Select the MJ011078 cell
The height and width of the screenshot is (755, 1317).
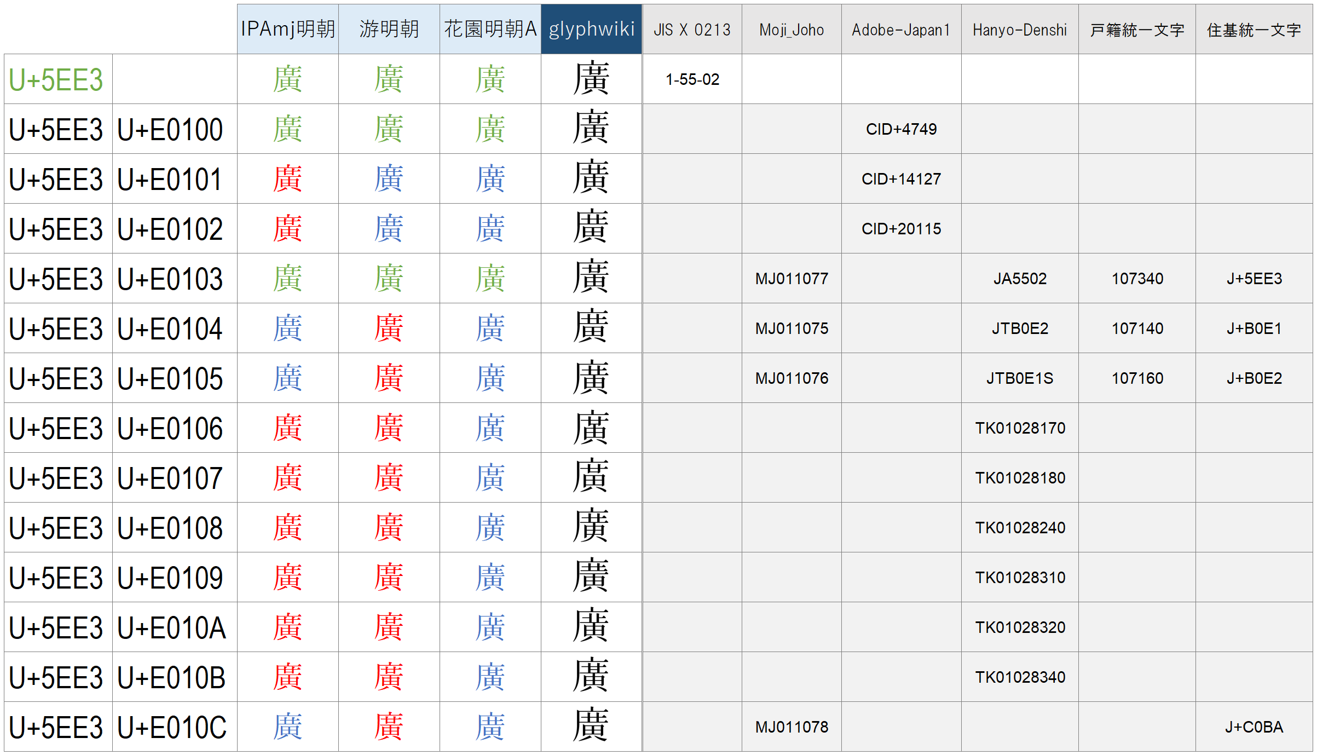792,727
